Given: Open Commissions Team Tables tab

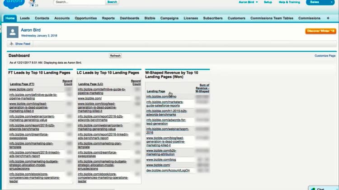Looking at the screenshot, I should coord(272,19).
